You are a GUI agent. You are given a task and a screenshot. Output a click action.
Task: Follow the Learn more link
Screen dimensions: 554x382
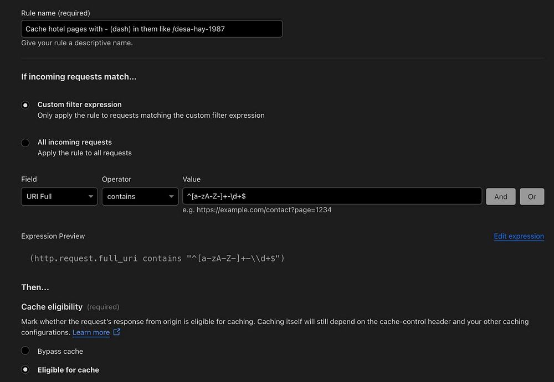click(x=91, y=332)
